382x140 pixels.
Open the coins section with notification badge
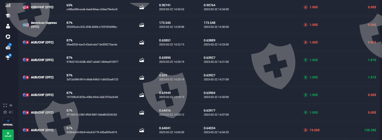coord(8,47)
